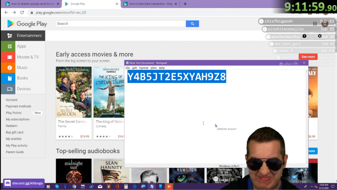
Task: Click the highlighted code text in Notepad
Action: [177, 77]
